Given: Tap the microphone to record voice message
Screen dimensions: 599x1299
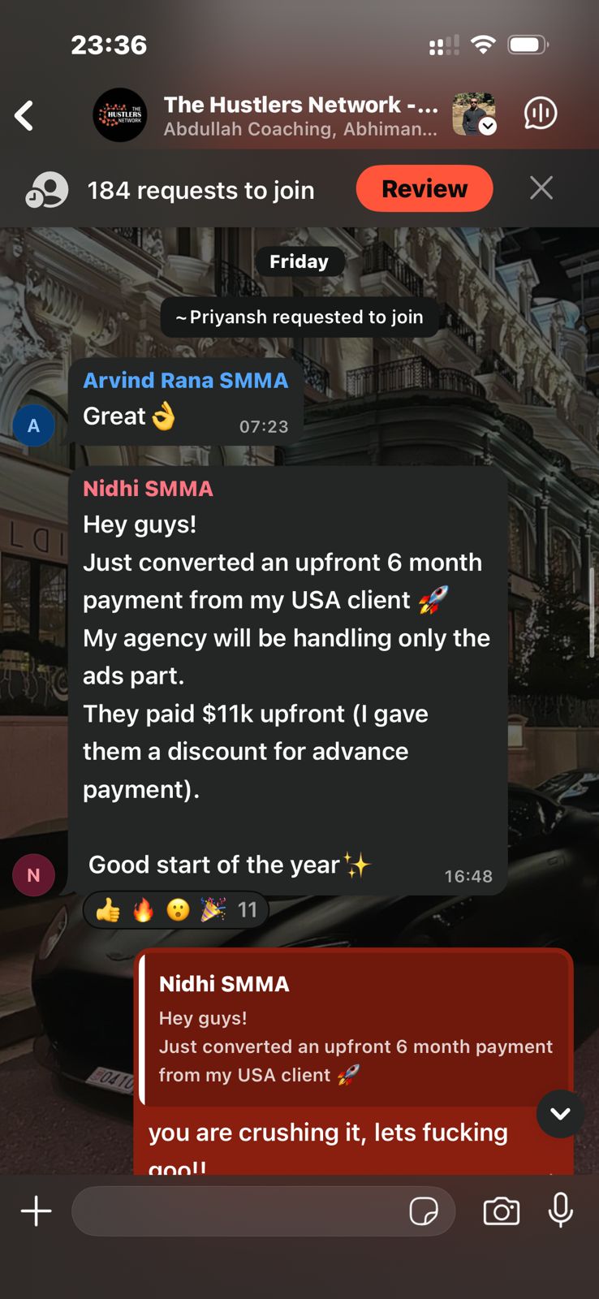Looking at the screenshot, I should click(561, 1211).
